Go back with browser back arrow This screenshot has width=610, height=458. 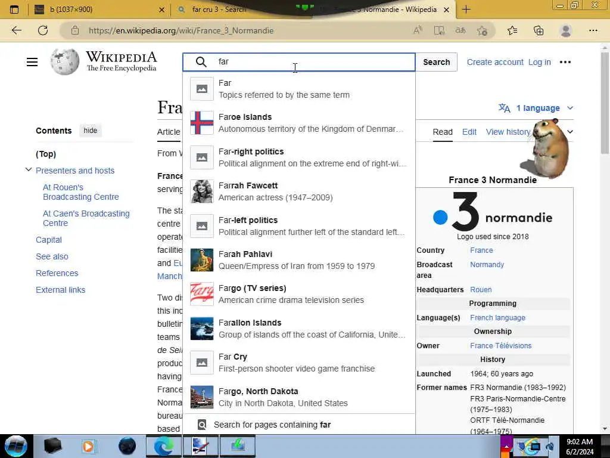pyautogui.click(x=16, y=30)
